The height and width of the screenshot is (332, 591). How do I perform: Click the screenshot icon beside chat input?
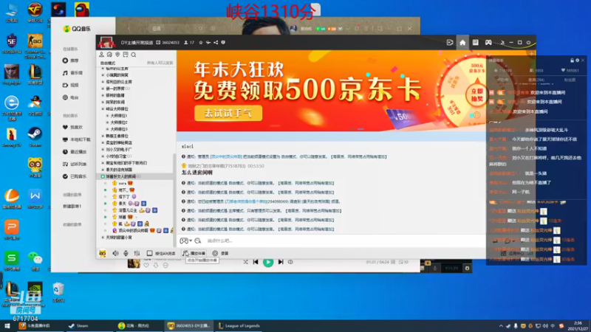(x=197, y=241)
